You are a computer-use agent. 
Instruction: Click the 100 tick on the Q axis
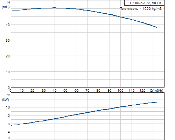coord(120,91)
